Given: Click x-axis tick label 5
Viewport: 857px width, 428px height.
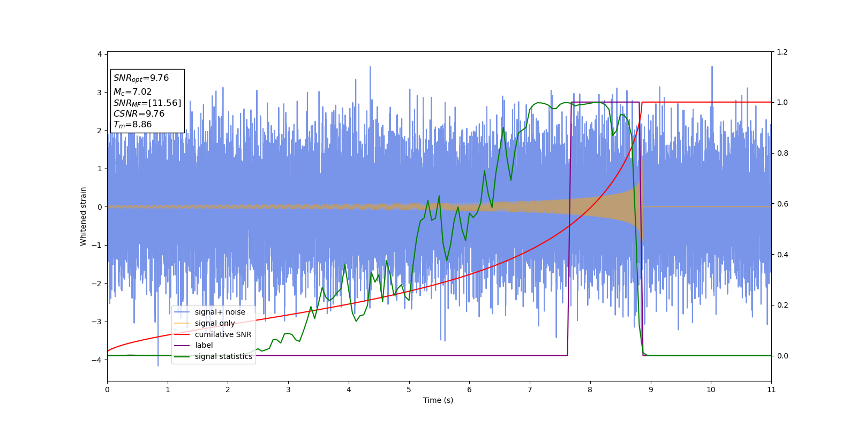Looking at the screenshot, I should pos(409,389).
